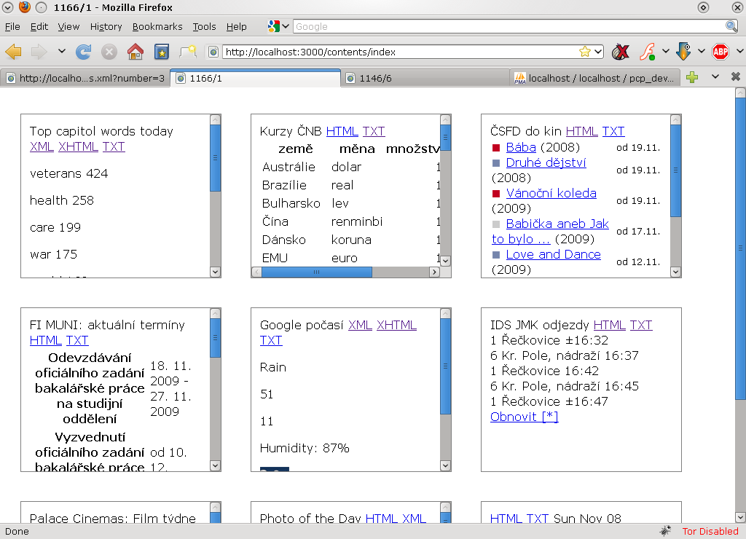Click the Obnovit [*] refresh link
Viewport: 746px width, 539px height.
[x=525, y=417]
